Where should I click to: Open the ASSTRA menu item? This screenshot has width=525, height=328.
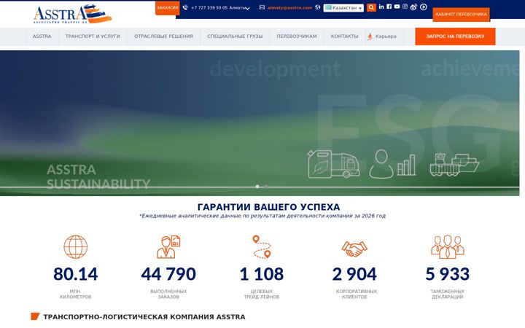42,36
